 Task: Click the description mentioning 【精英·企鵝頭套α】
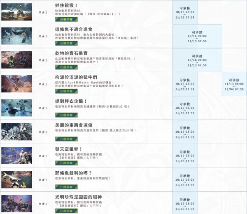92,106
